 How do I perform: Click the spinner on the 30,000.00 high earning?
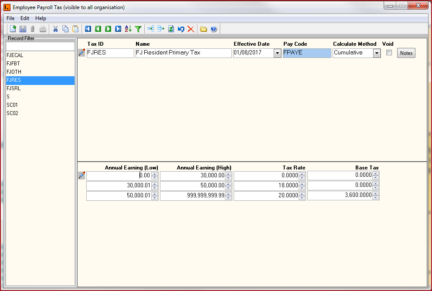(x=228, y=176)
